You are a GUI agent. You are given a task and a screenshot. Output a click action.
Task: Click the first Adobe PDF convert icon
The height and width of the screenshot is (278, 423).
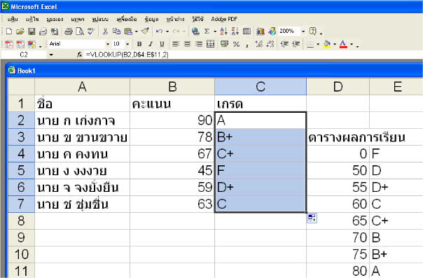(x=9, y=44)
